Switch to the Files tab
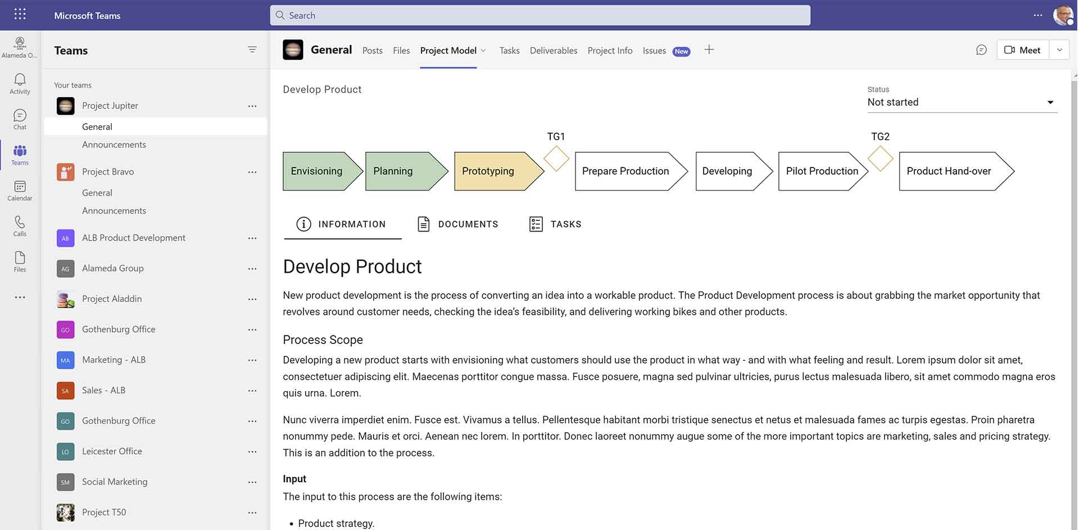 coord(401,51)
